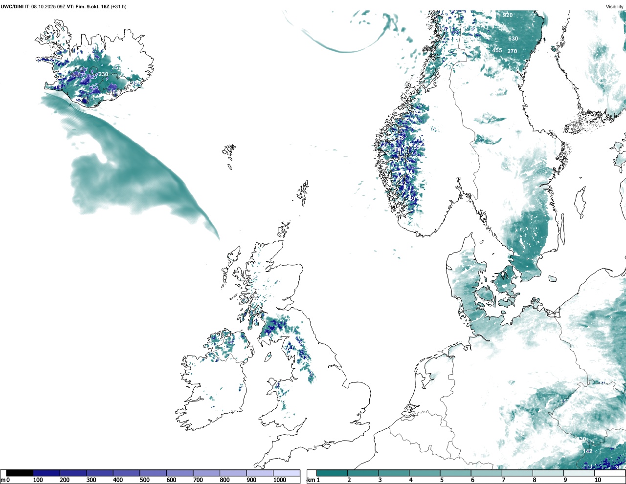Viewport: 626px width, 484px height.
Task: Select the 500–600 m legend swatch
Action: [x=153, y=473]
